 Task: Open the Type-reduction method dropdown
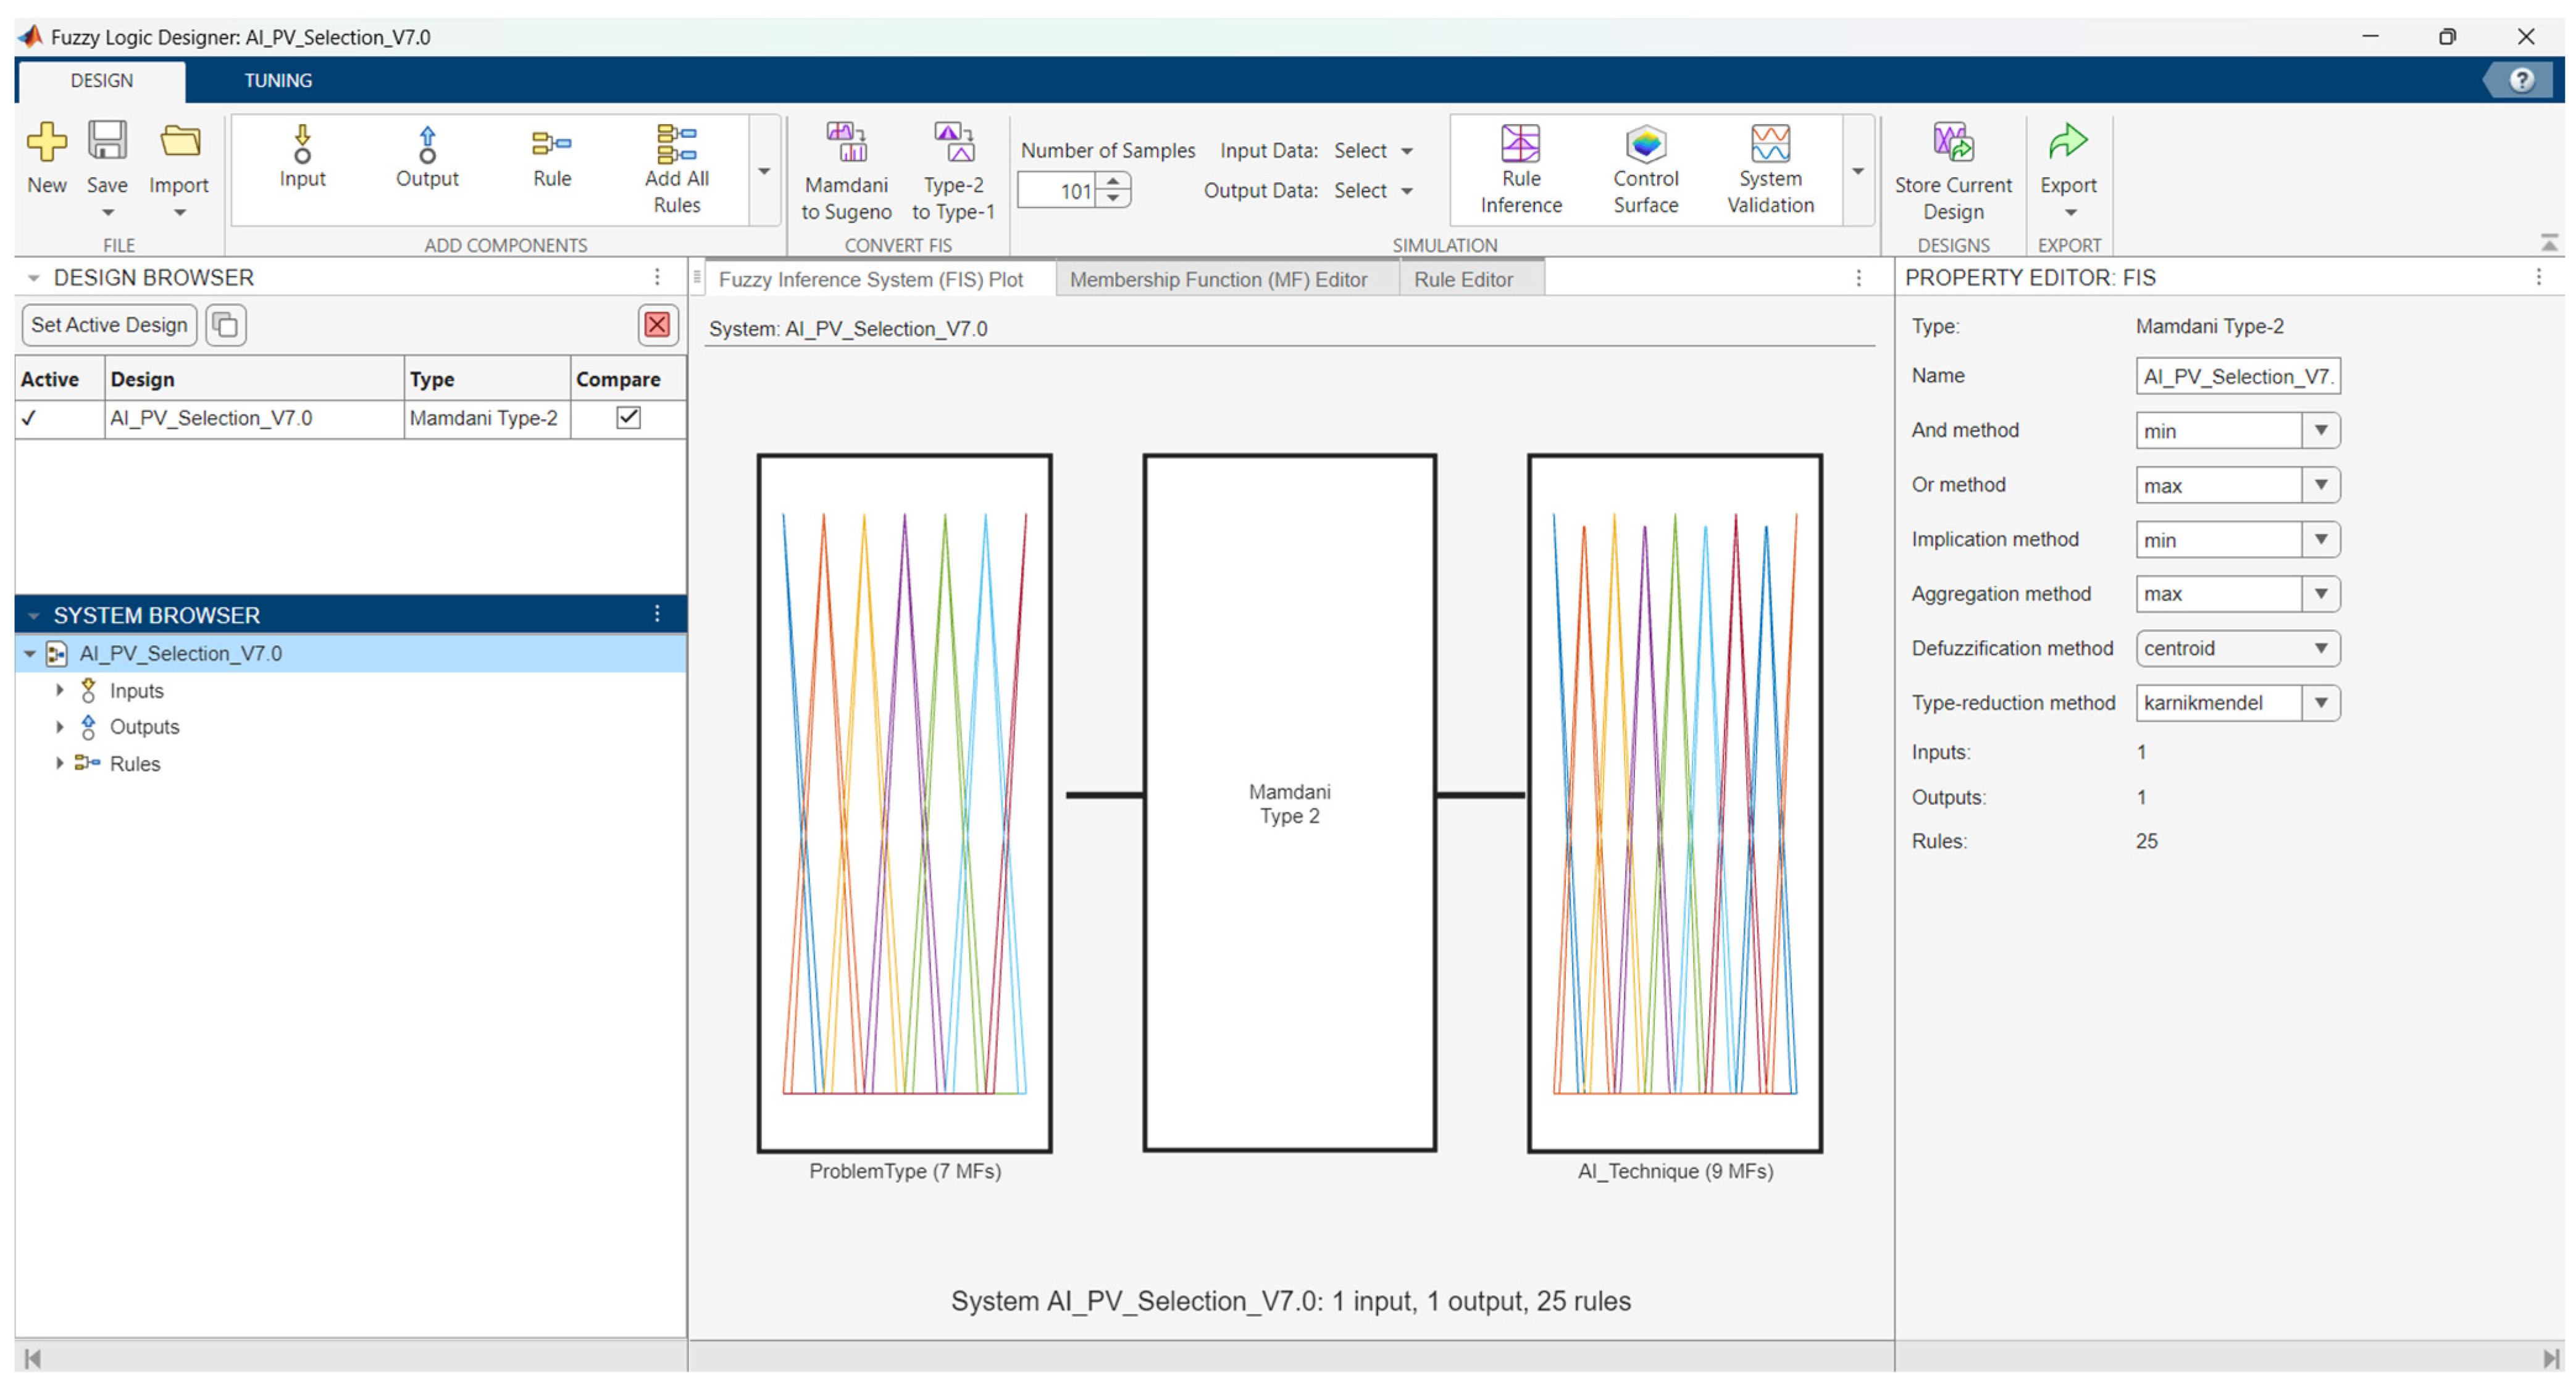[2320, 703]
